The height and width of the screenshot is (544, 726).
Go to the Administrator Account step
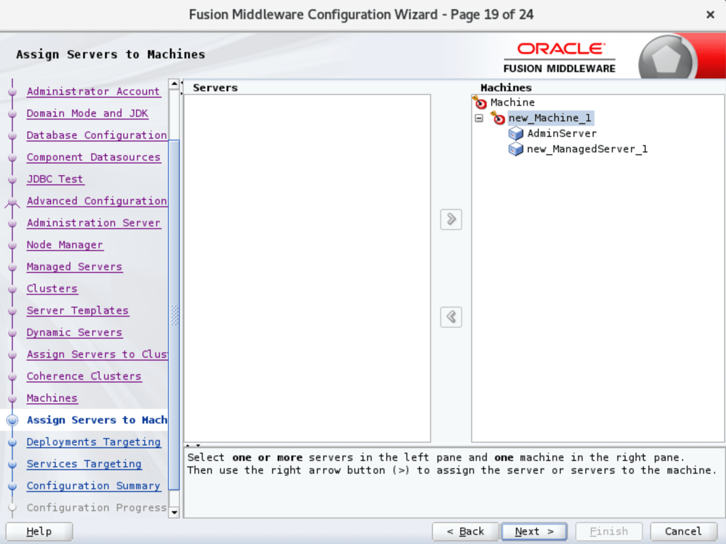[93, 91]
